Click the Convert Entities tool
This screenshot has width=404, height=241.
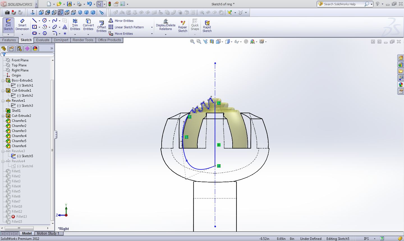pyautogui.click(x=88, y=25)
